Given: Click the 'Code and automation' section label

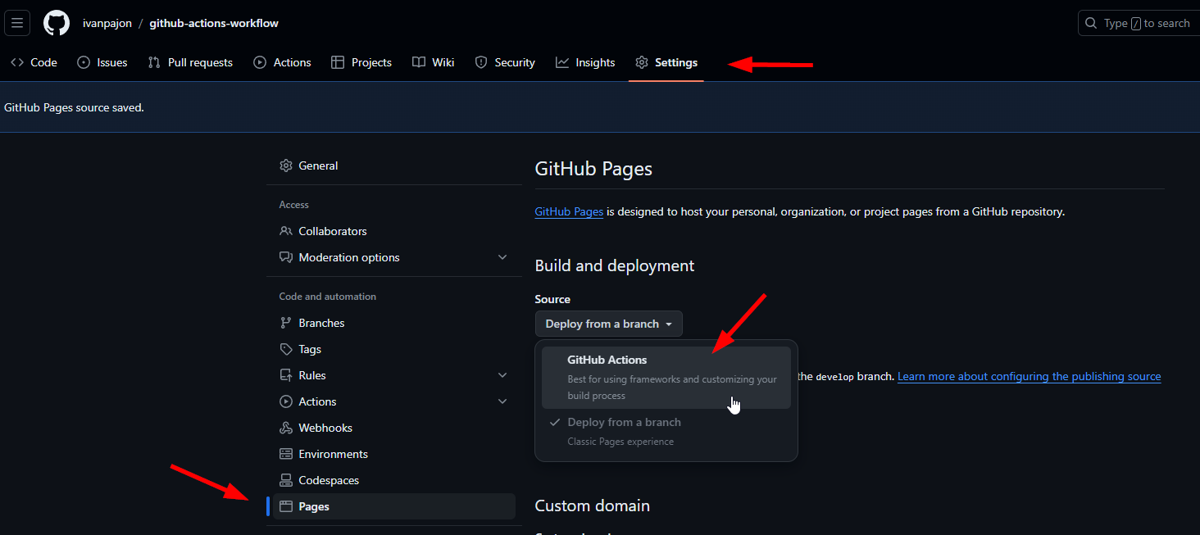Looking at the screenshot, I should pyautogui.click(x=328, y=297).
